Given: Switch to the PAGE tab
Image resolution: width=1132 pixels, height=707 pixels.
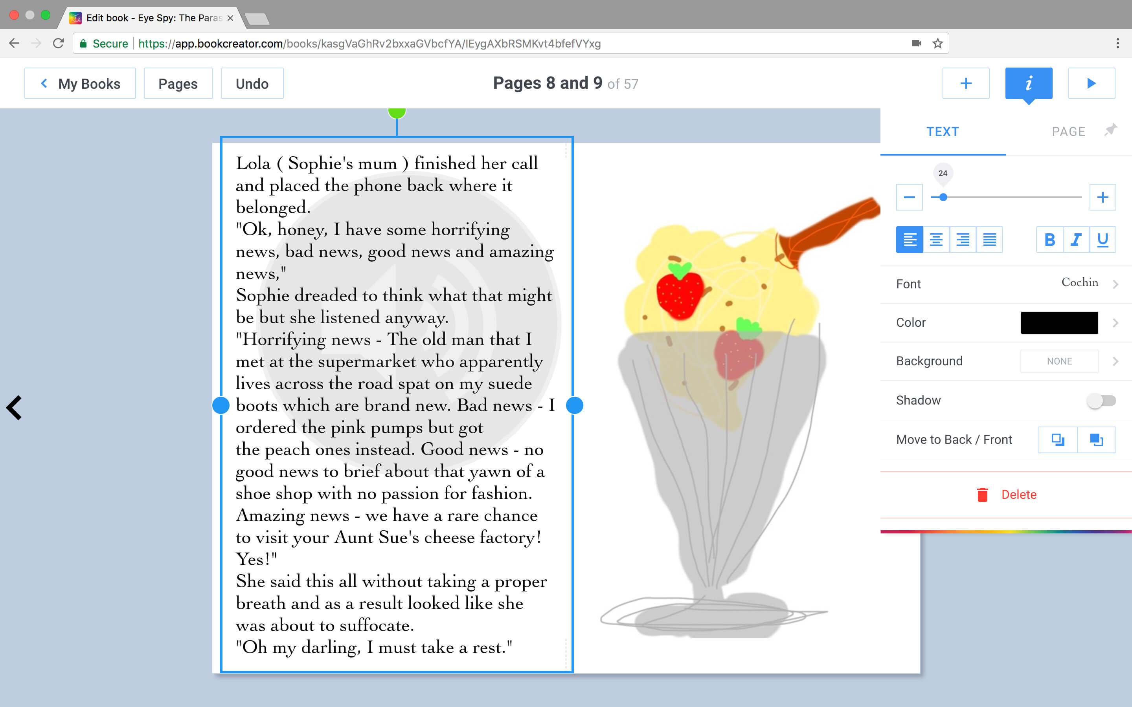Looking at the screenshot, I should pos(1068,132).
